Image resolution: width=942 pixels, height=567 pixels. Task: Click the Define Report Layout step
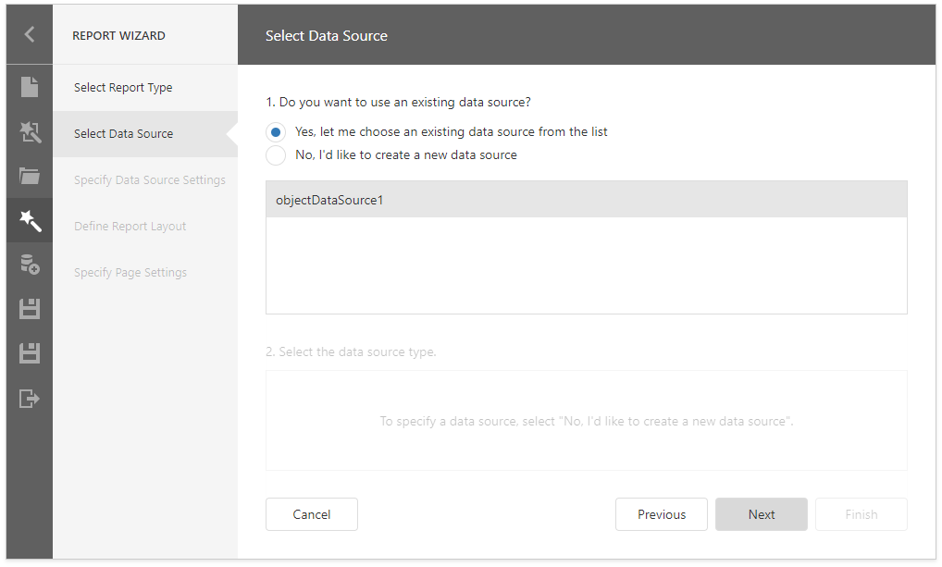pos(130,227)
